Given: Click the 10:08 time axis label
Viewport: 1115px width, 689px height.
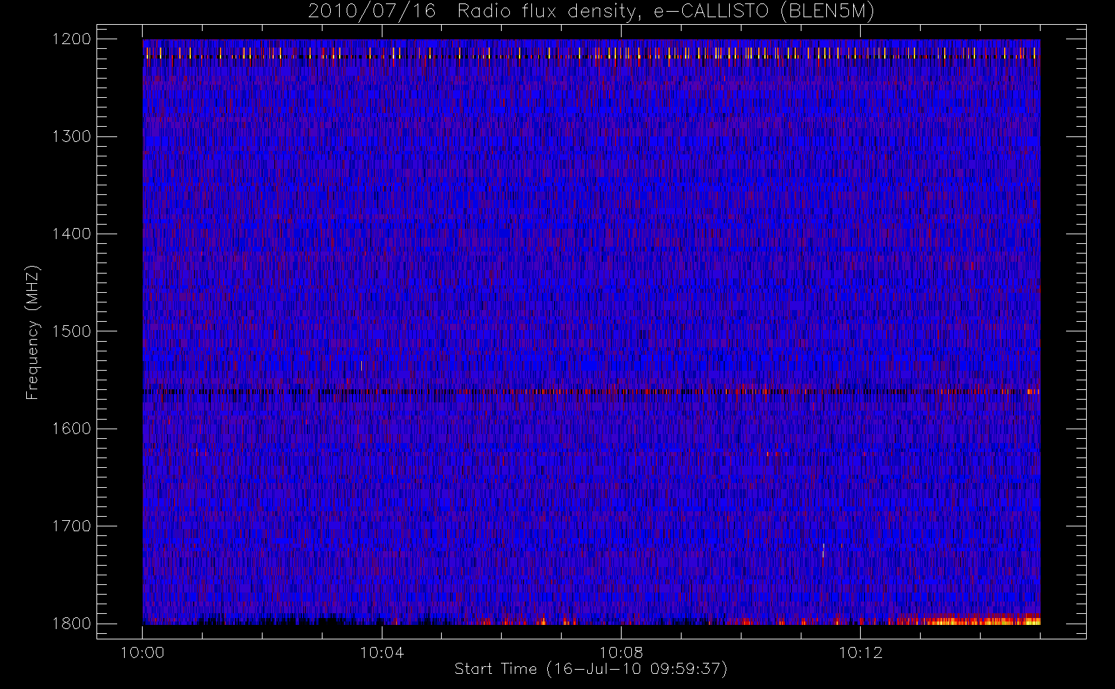Looking at the screenshot, I should click(621, 652).
